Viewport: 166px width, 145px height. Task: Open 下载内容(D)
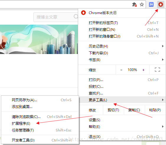[122, 53]
